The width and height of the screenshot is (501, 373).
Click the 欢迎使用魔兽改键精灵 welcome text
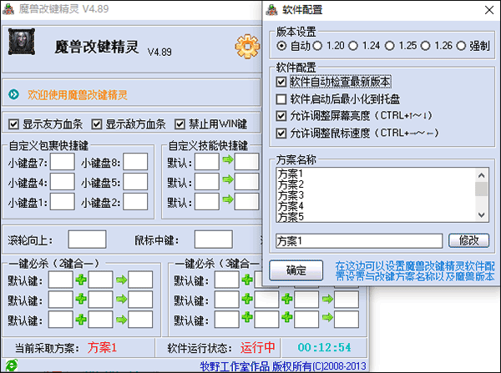click(78, 95)
